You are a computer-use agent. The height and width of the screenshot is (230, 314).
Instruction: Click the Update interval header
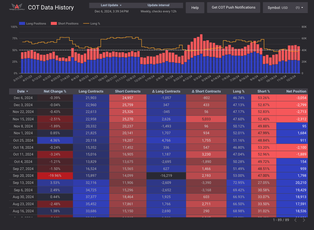click(158, 5)
